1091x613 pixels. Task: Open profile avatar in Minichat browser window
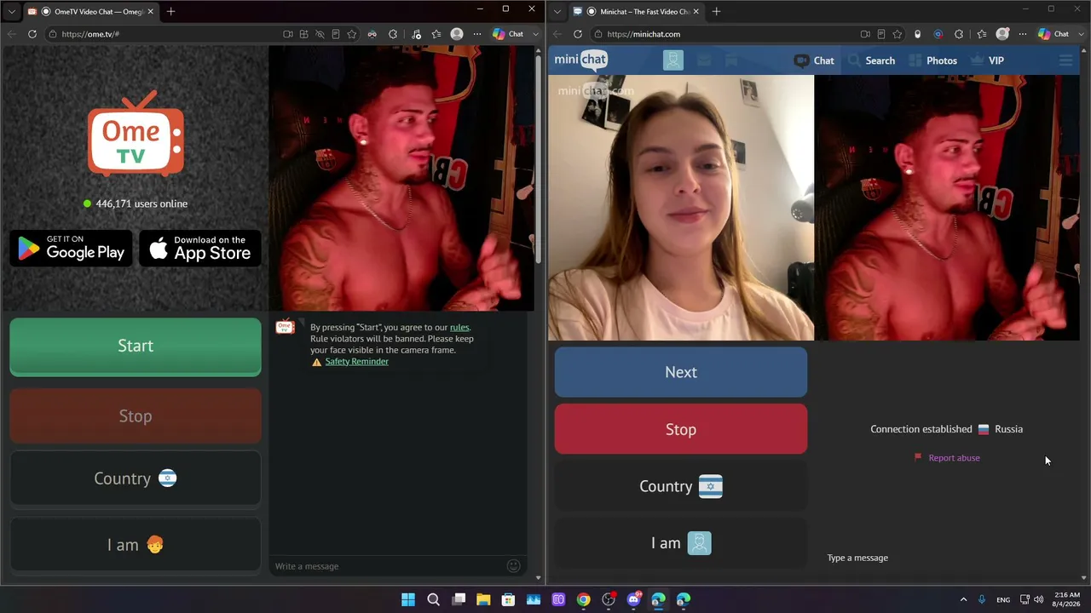point(1002,34)
